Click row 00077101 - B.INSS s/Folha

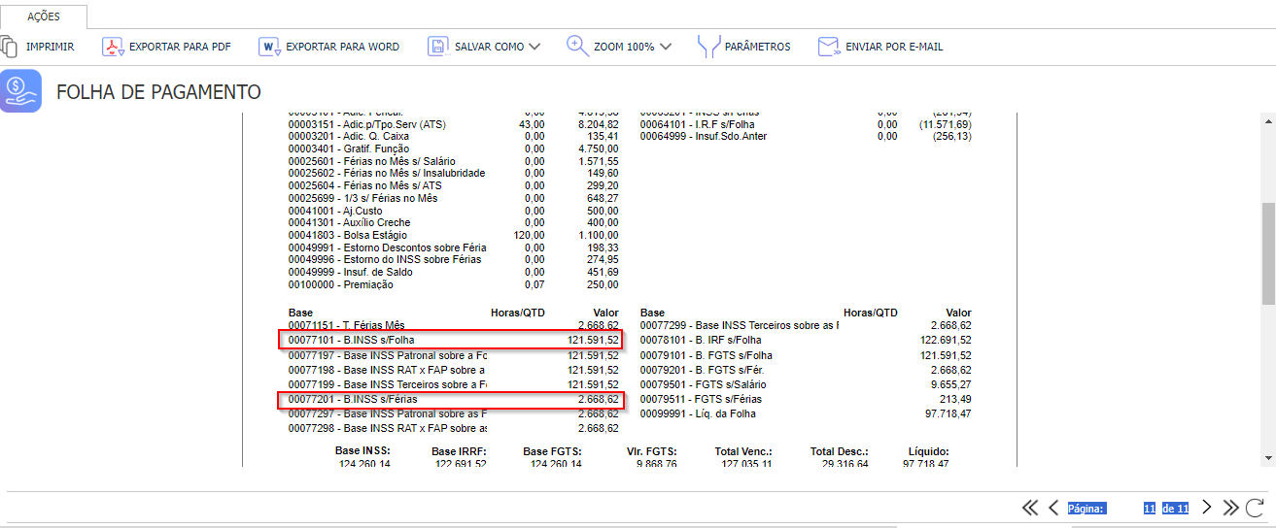pos(451,340)
